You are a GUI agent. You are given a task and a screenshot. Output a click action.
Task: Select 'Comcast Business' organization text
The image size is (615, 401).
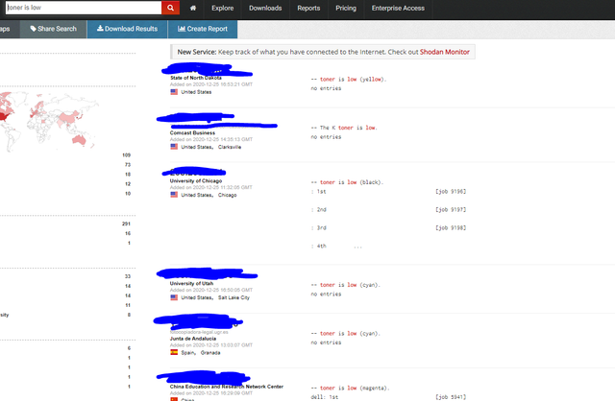[x=192, y=132]
